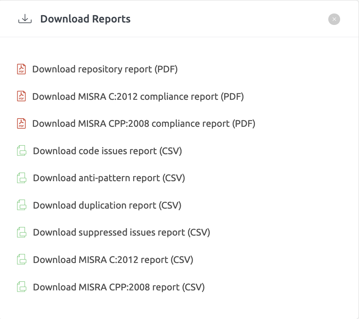
Task: Download the repository report PDF
Action: point(105,69)
